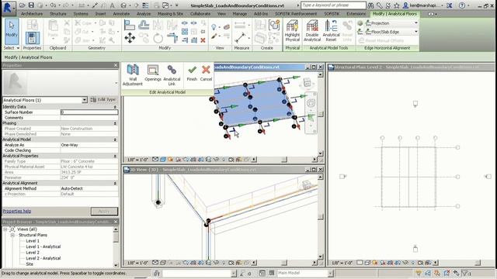Select Wall Adjustment tool

point(133,75)
